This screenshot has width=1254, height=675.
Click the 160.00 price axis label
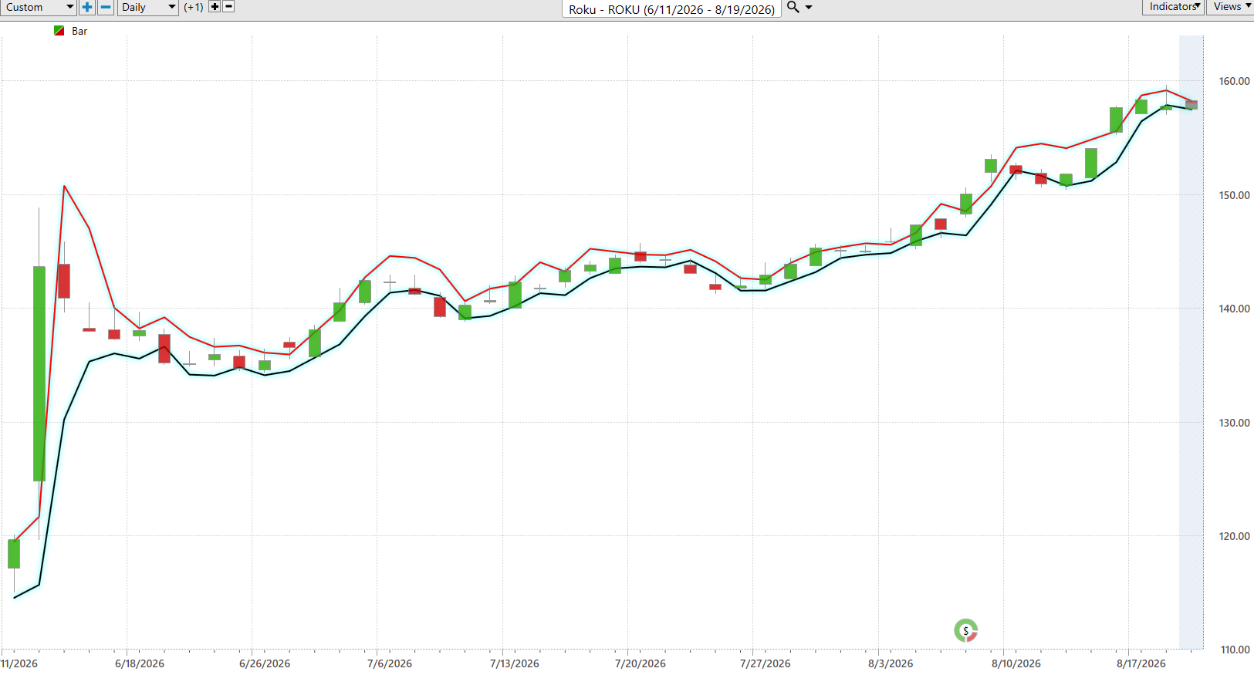[1234, 81]
